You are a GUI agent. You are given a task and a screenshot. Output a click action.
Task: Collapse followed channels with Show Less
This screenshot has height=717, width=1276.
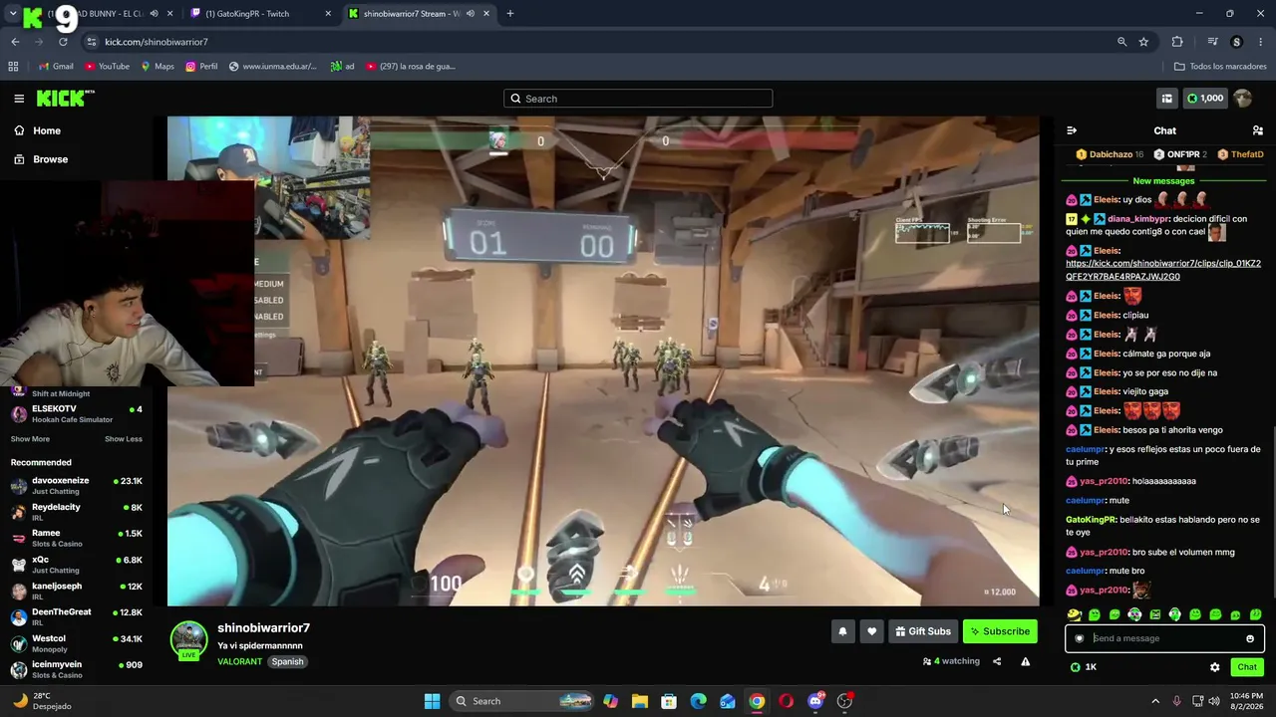click(x=124, y=439)
